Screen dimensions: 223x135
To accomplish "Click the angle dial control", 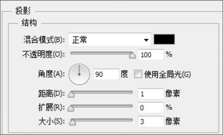I will click(79, 74).
